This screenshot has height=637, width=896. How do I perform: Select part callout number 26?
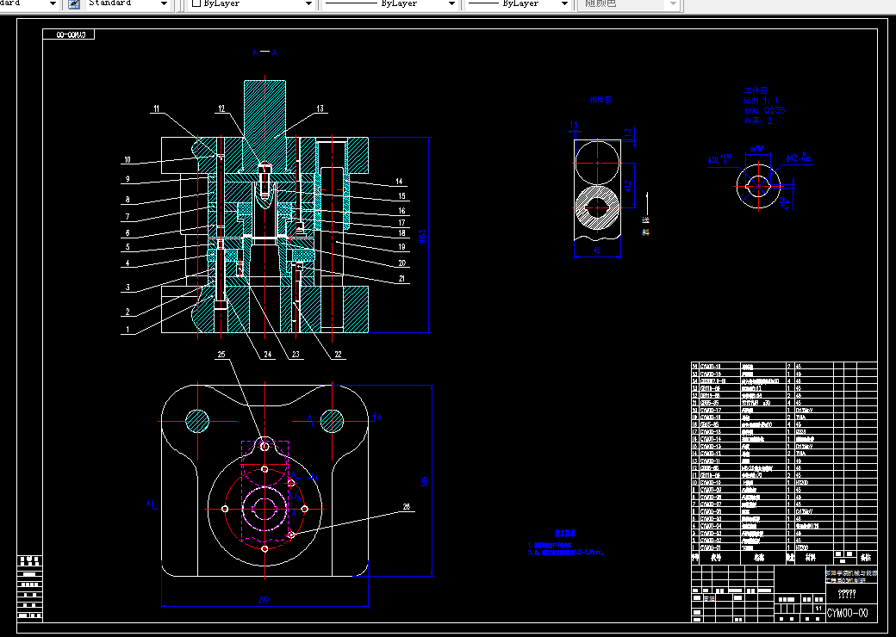pyautogui.click(x=407, y=507)
